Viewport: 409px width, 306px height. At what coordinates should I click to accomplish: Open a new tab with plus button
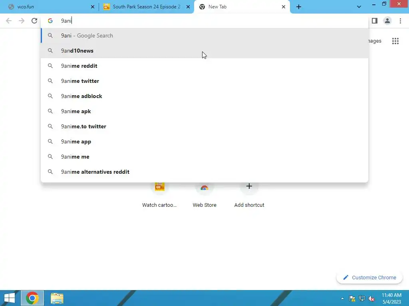(299, 7)
